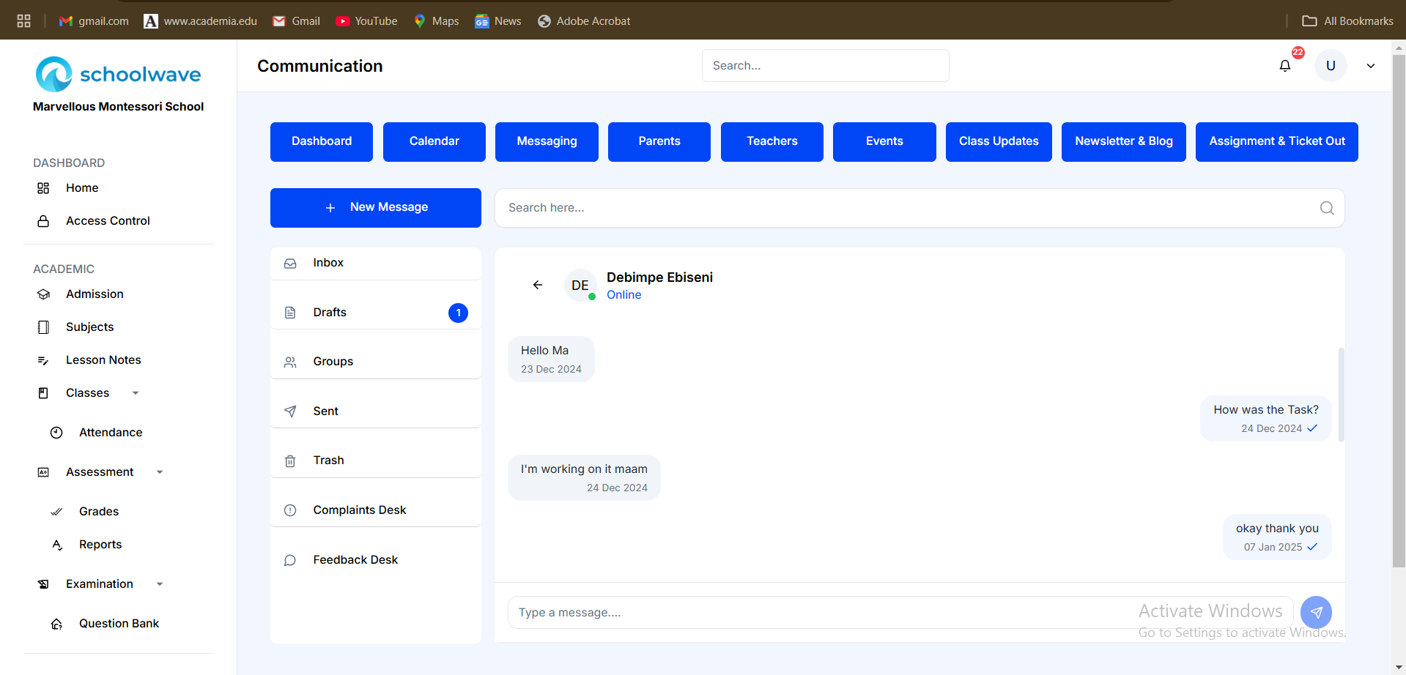Click the 'Type a message....' input
This screenshot has width=1406, height=675.
[x=900, y=612]
